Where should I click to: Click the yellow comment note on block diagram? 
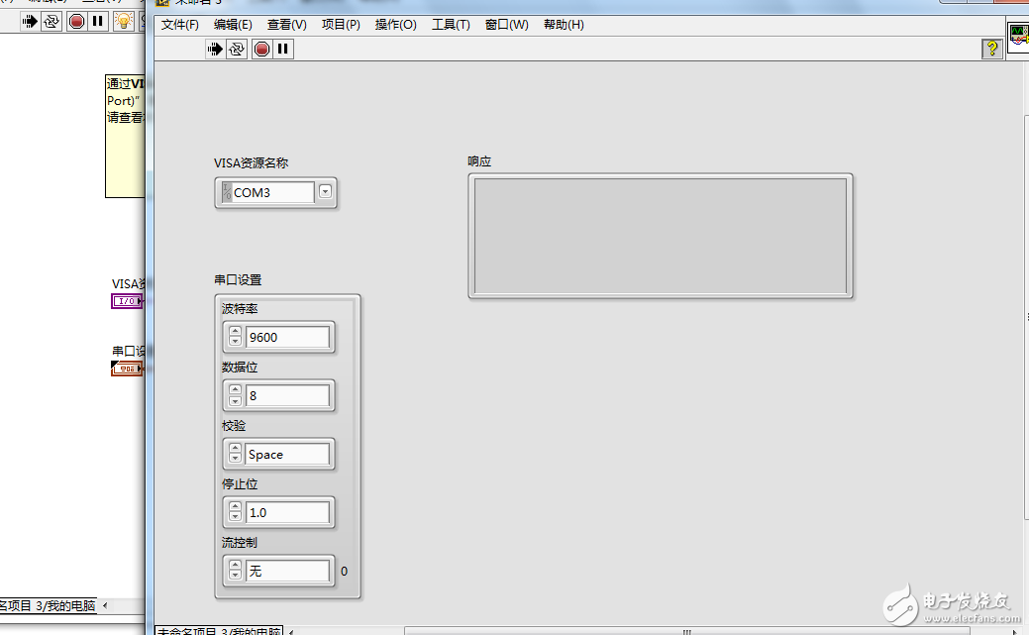(126, 136)
